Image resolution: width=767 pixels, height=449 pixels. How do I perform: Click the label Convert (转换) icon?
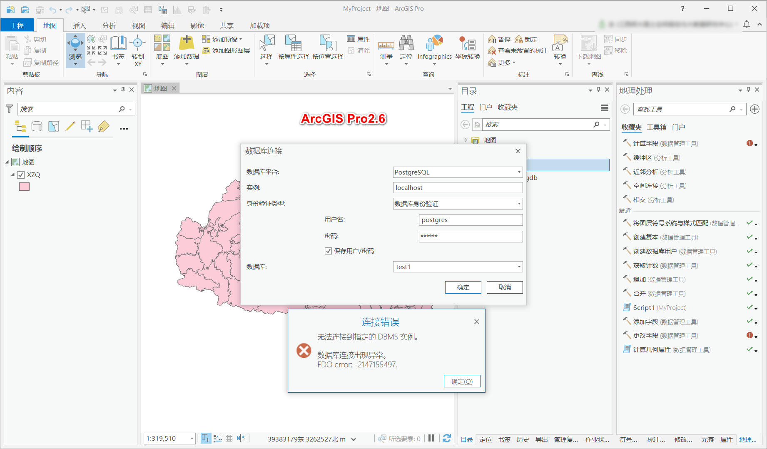[560, 43]
